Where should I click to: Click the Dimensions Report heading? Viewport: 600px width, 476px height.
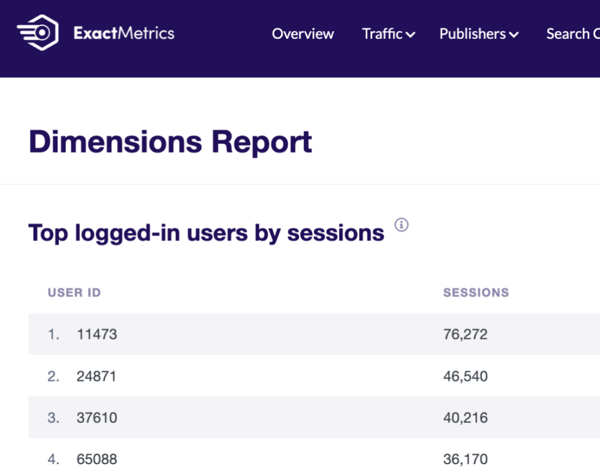[171, 141]
